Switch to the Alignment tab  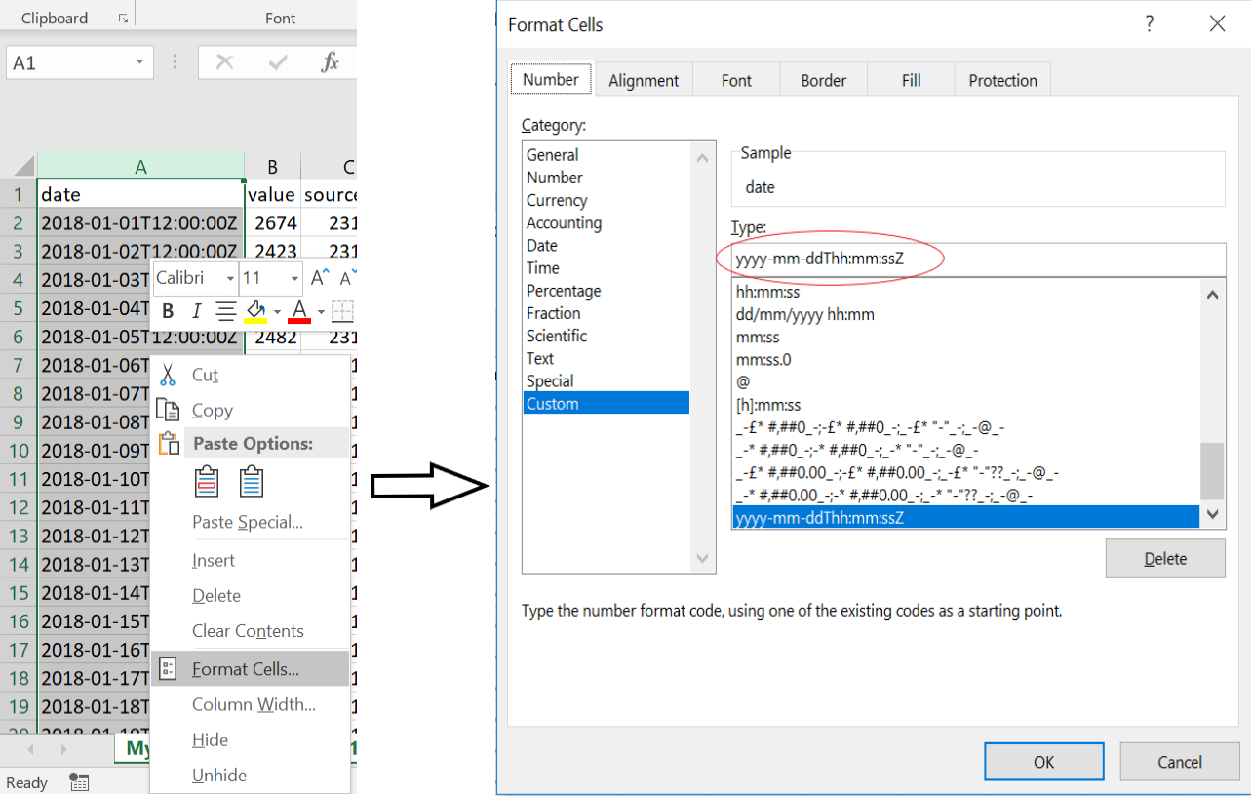tap(644, 80)
